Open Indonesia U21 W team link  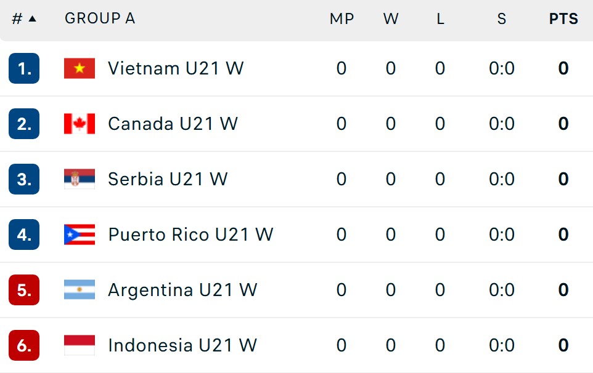(x=182, y=345)
